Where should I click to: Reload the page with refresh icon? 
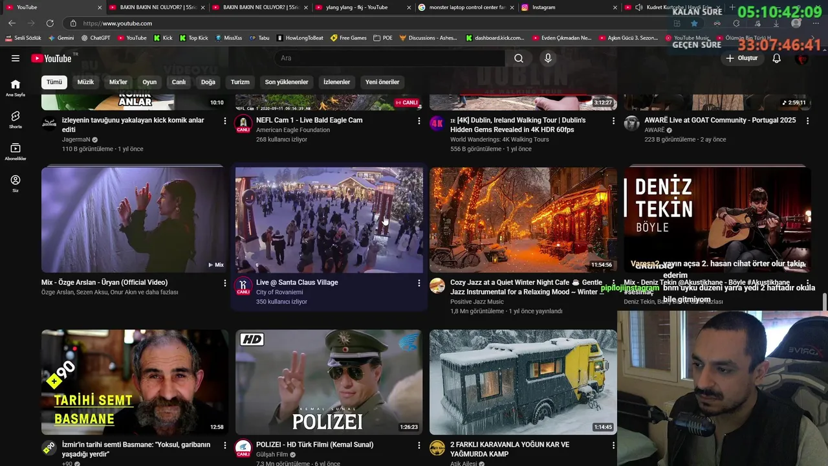point(50,23)
